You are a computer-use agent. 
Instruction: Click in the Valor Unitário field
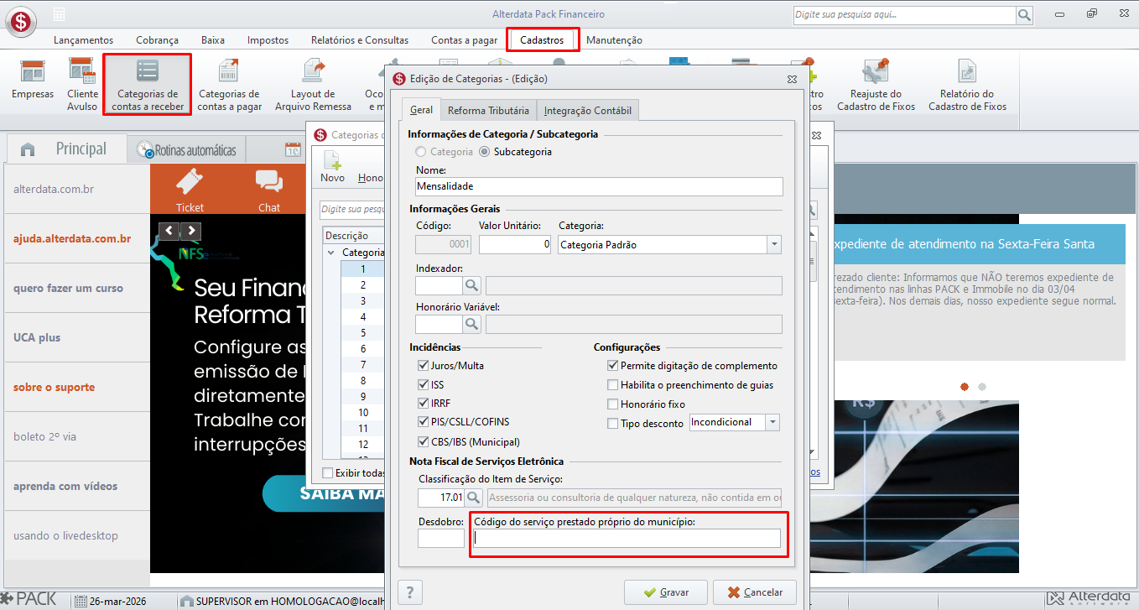(x=515, y=245)
